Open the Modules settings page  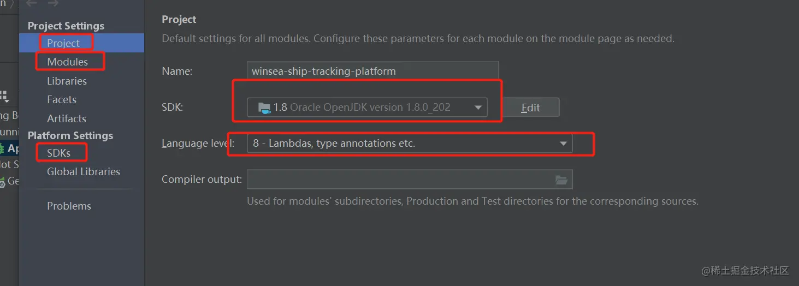tap(67, 62)
